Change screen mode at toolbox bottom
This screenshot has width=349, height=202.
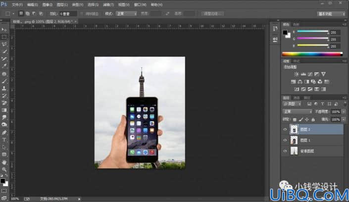4,198
